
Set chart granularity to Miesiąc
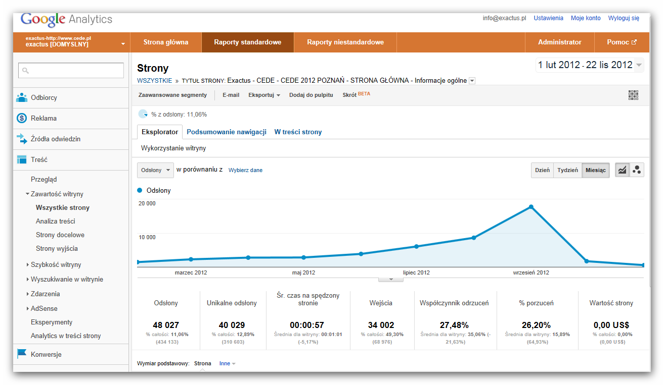pyautogui.click(x=596, y=170)
